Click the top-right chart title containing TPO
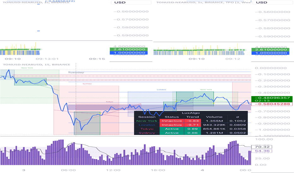The image size is (294, 173). point(204,3)
